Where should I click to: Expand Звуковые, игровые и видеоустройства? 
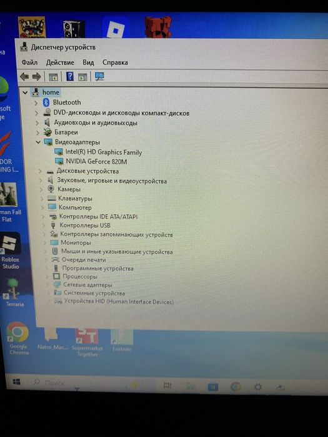[41, 180]
